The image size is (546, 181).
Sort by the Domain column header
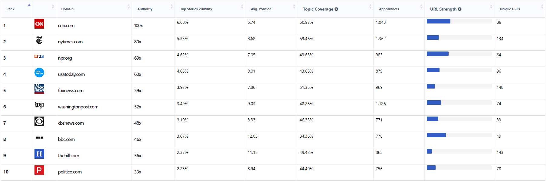click(x=94, y=9)
